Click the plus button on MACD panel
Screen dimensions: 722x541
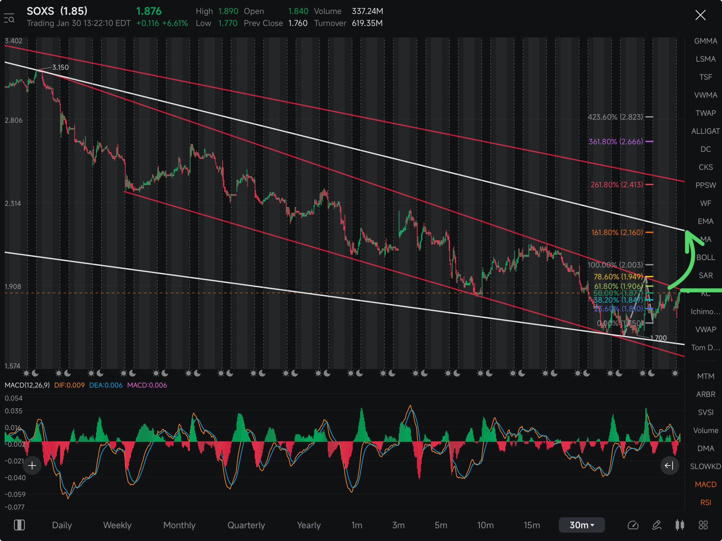coord(32,466)
